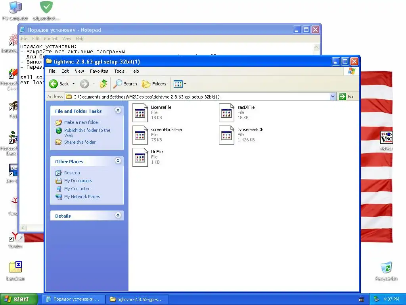Screen dimensions: 406x305
Task: Switch to Notepad taskbar button
Action: 73,299
